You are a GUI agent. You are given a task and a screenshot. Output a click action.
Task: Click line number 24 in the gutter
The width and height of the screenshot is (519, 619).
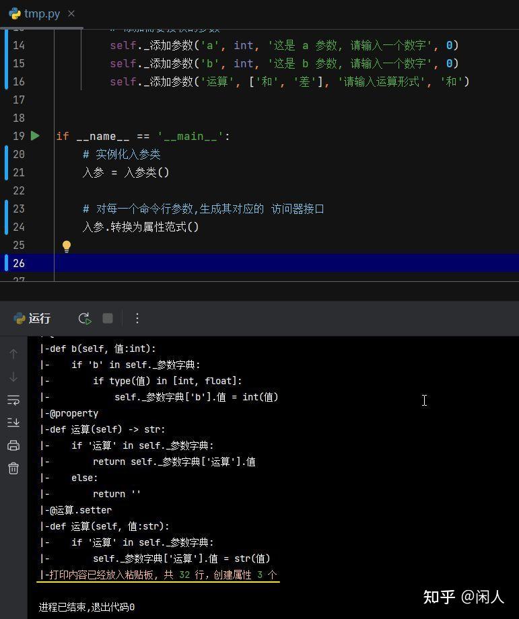(19, 227)
